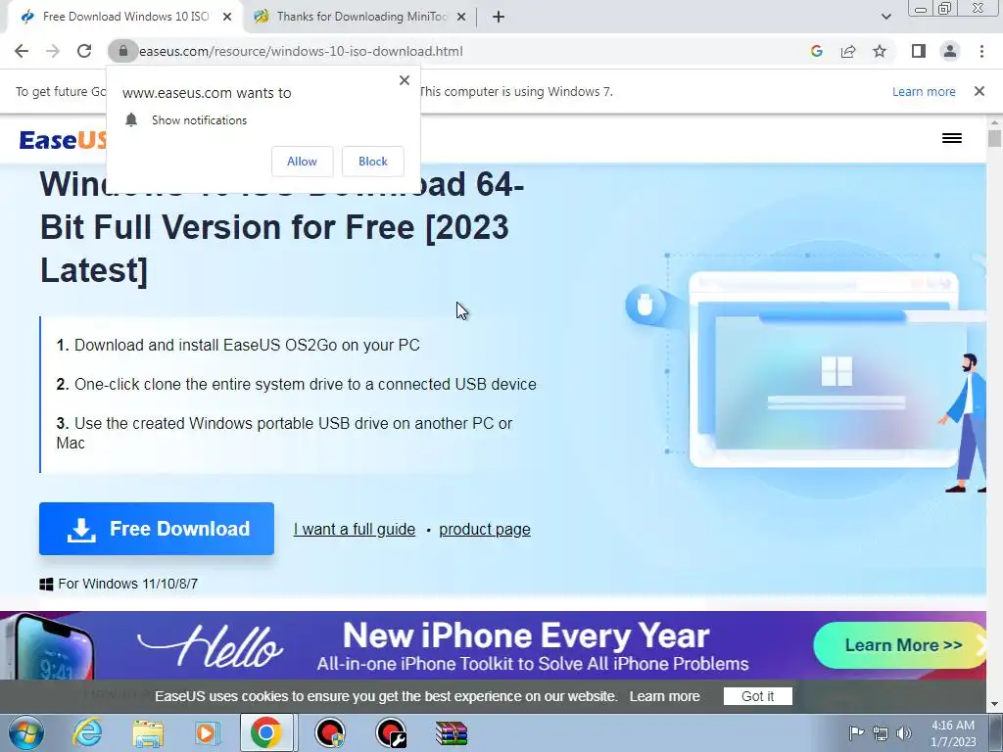This screenshot has width=1003, height=752.
Task: Click the forward navigation arrow
Action: 53,51
